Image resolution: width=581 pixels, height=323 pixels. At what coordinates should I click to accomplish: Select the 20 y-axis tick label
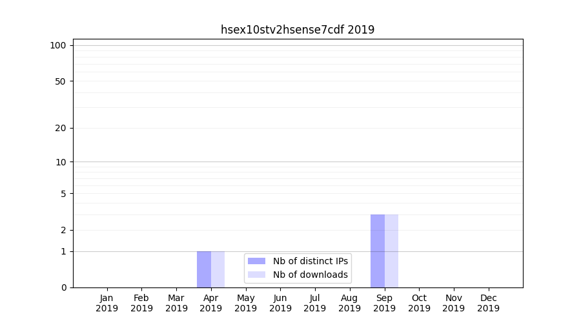tap(61, 128)
